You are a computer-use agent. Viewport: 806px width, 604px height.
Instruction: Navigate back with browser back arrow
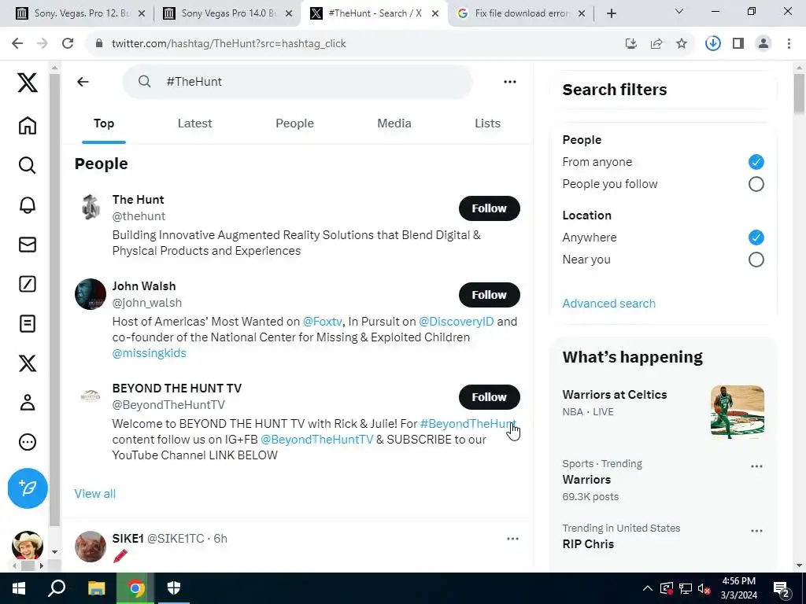pyautogui.click(x=17, y=44)
